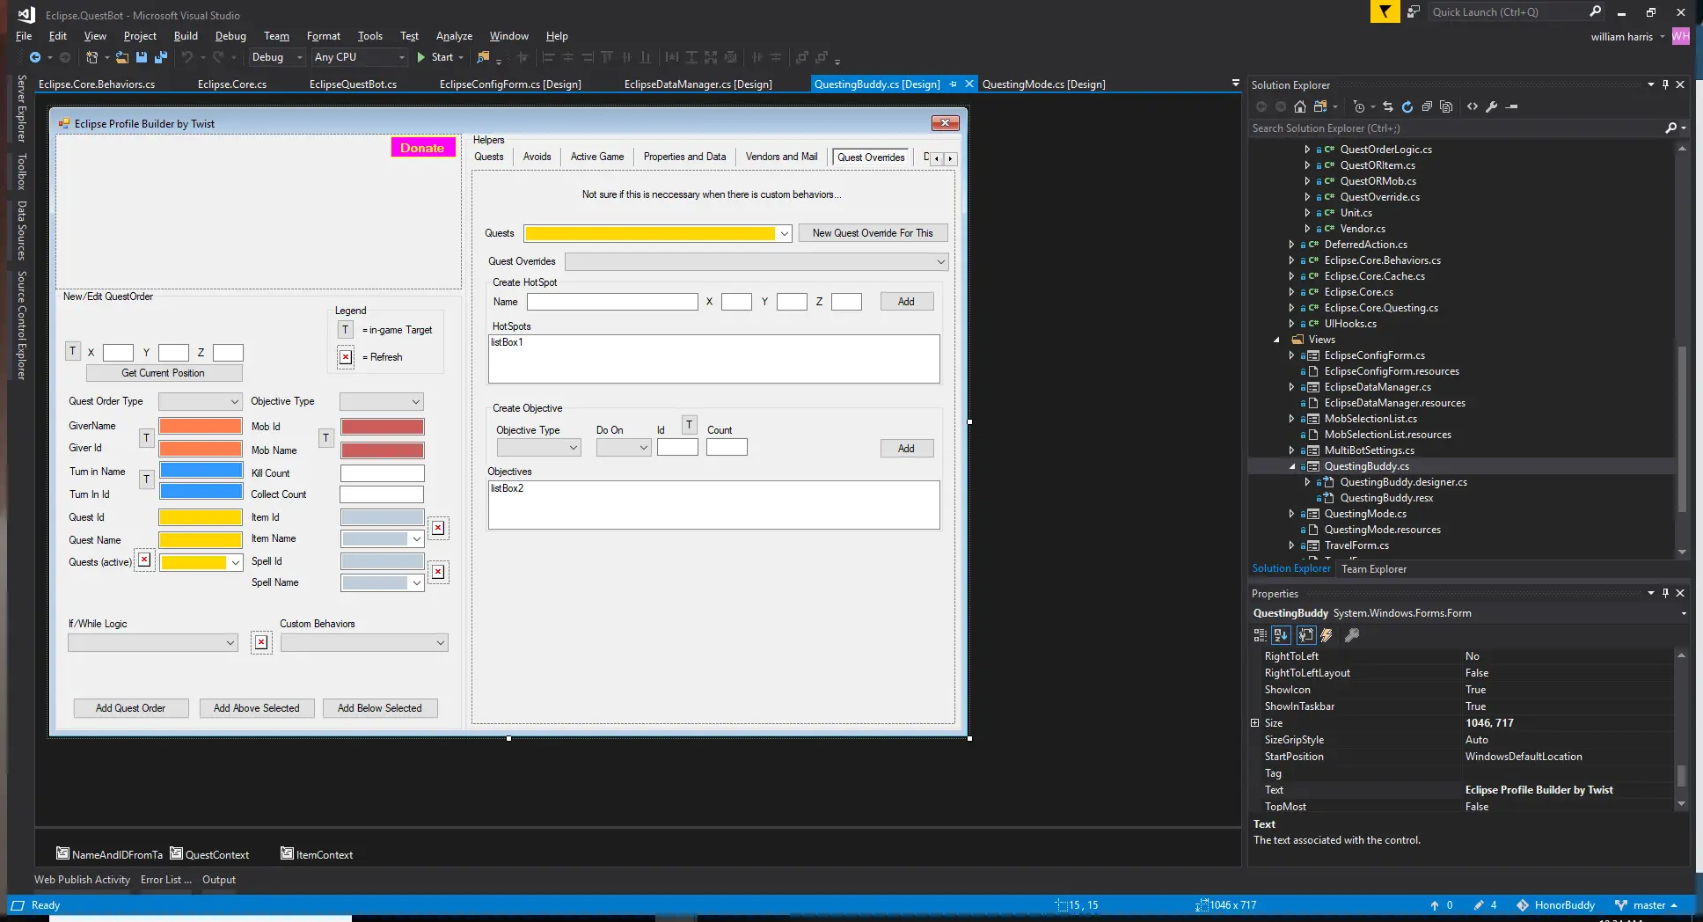Screen dimensions: 1703x922
Task: Click the magenta Donate button
Action: (x=423, y=148)
